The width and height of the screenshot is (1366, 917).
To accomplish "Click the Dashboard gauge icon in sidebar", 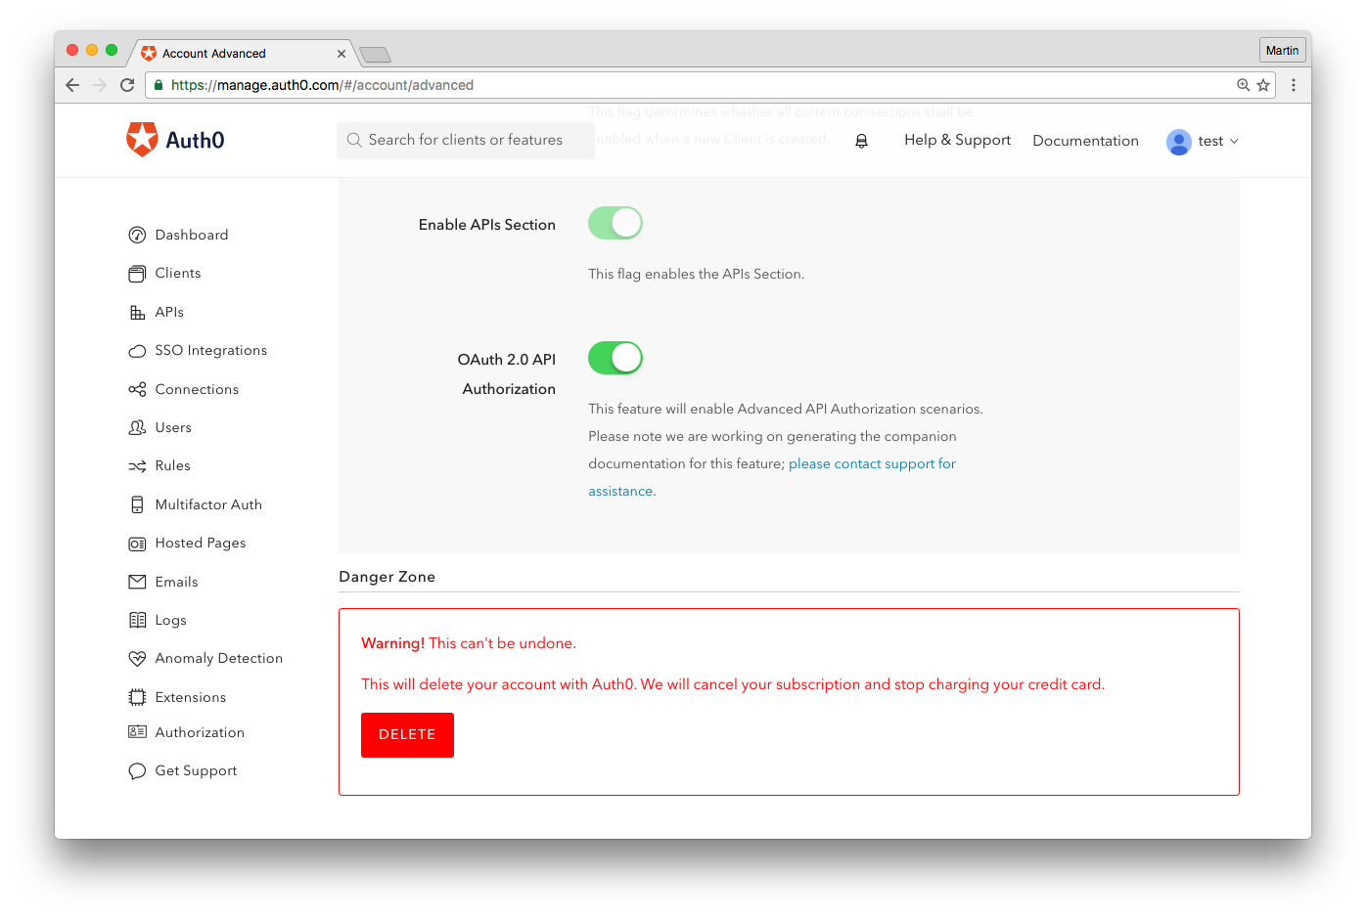I will point(137,235).
